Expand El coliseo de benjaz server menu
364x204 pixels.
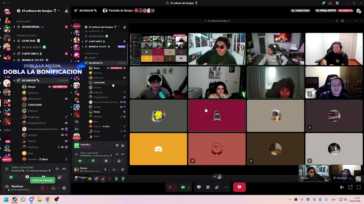coord(38,11)
